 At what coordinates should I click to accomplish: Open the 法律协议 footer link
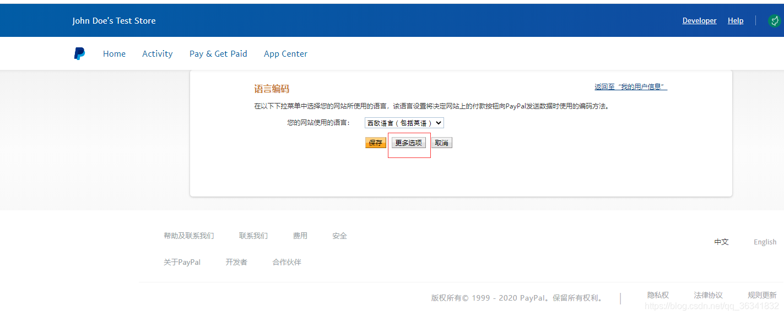709,295
